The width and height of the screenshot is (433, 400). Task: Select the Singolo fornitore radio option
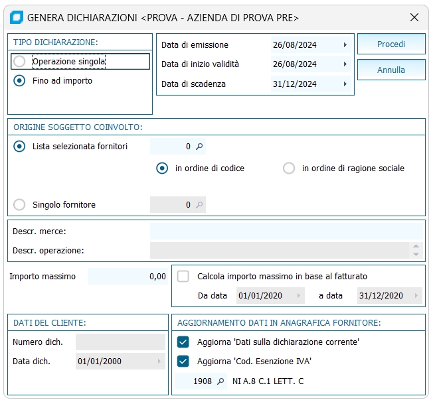20,205
